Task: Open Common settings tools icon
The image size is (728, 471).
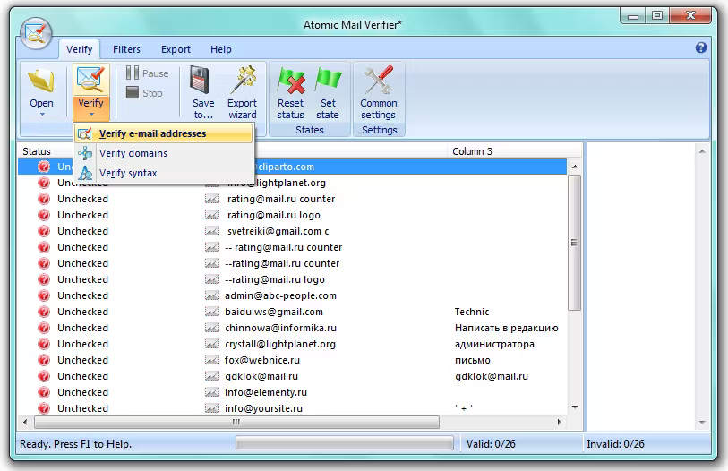Action: coord(378,81)
